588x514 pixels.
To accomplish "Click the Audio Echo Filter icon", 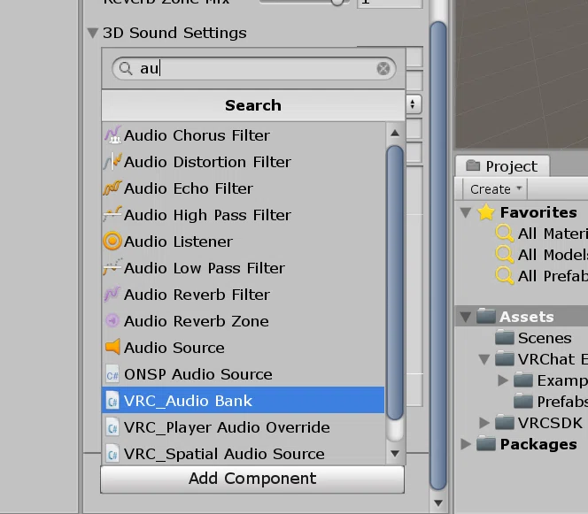I will [x=112, y=188].
